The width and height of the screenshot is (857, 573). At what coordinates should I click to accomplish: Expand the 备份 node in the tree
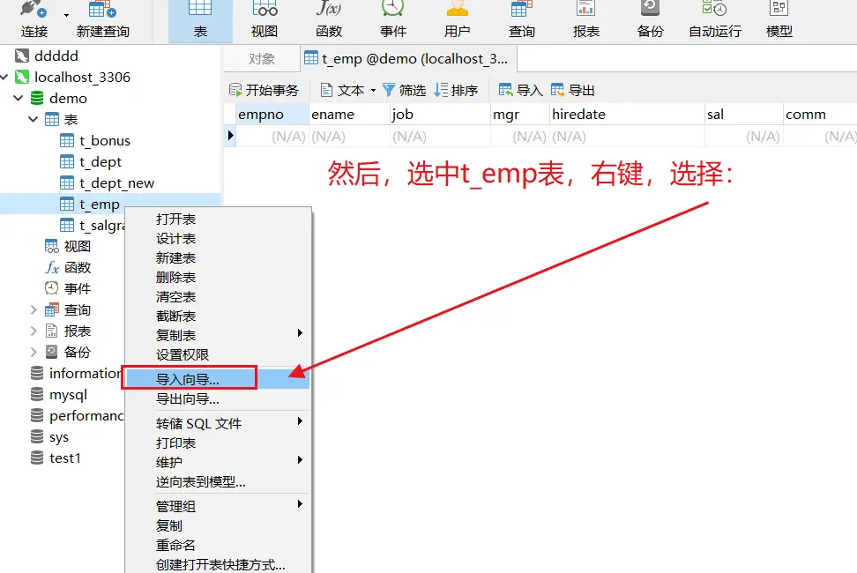(x=34, y=353)
